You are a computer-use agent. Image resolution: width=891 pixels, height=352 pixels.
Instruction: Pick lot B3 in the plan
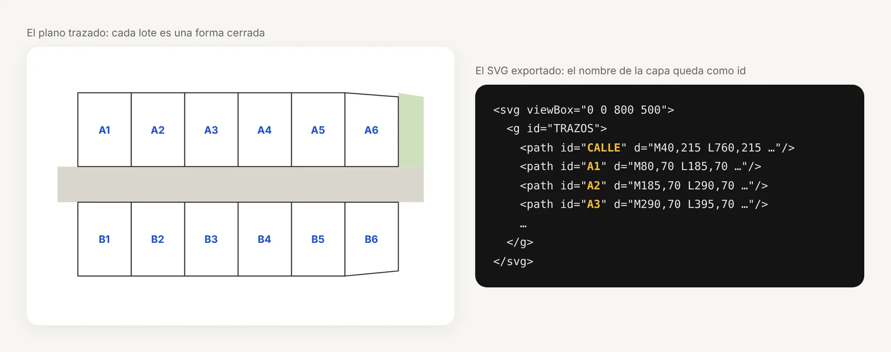click(x=211, y=239)
